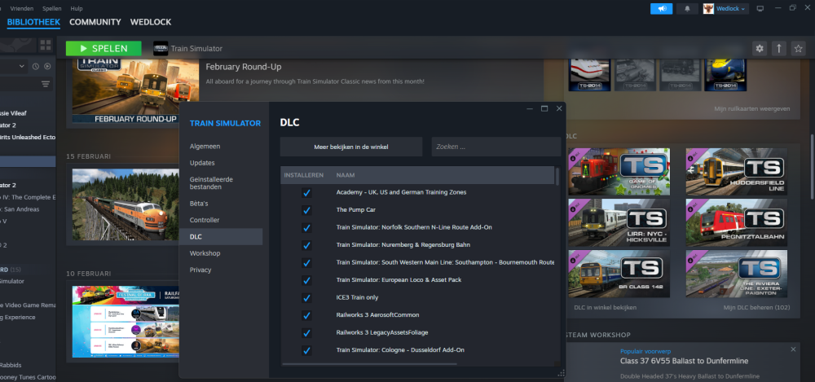The height and width of the screenshot is (382, 815).
Task: Click the blue megaphone announcements icon
Action: pos(661,8)
